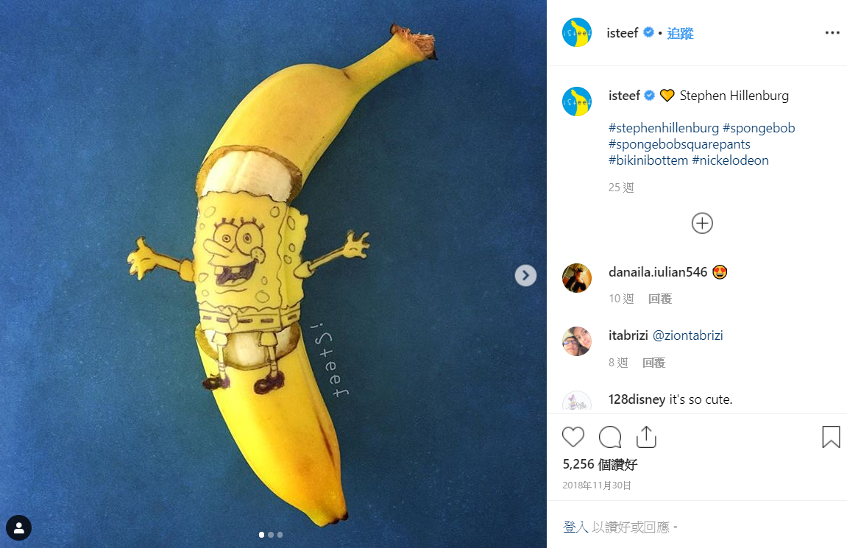Save post with the bookmark icon
Viewport: 847px width, 548px height.
tap(831, 437)
